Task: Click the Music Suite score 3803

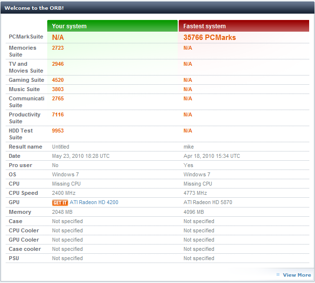Action: [x=58, y=90]
